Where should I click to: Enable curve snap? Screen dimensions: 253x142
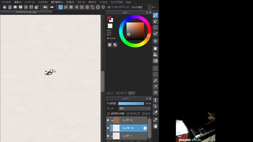[x=93, y=7]
